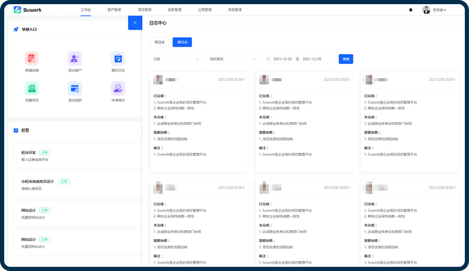469x271 pixels.
Task: Open the 创建项目 shortcut icon
Action: tap(32, 88)
